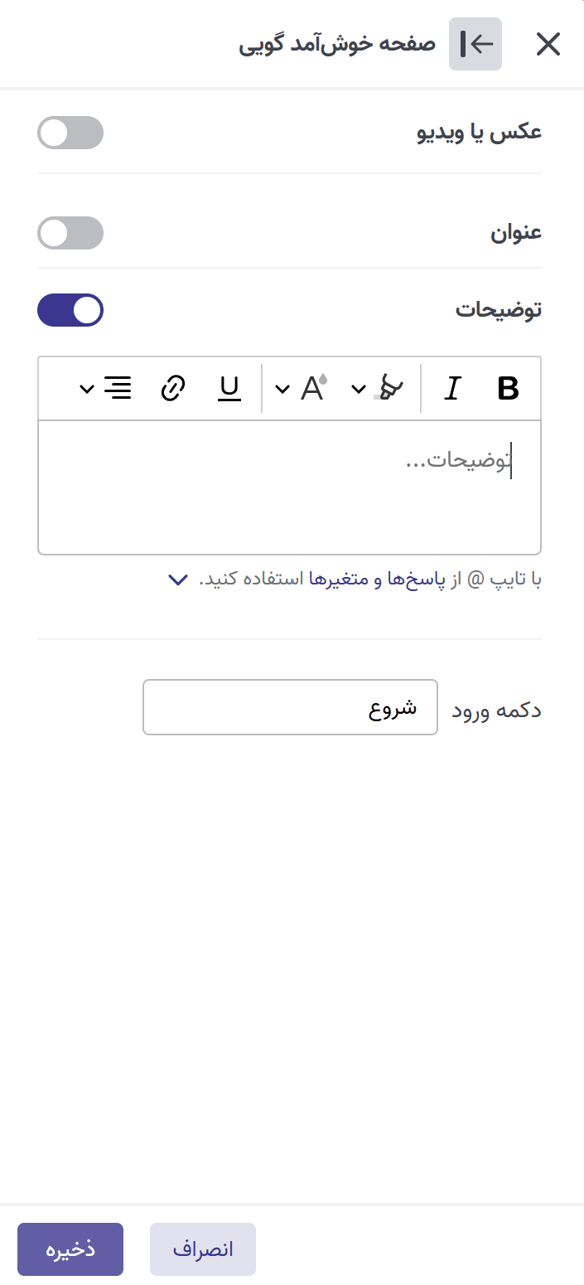Screen dimensions: 584x1285
Task: Insert a hyperlink with the link icon
Action: tap(172, 388)
